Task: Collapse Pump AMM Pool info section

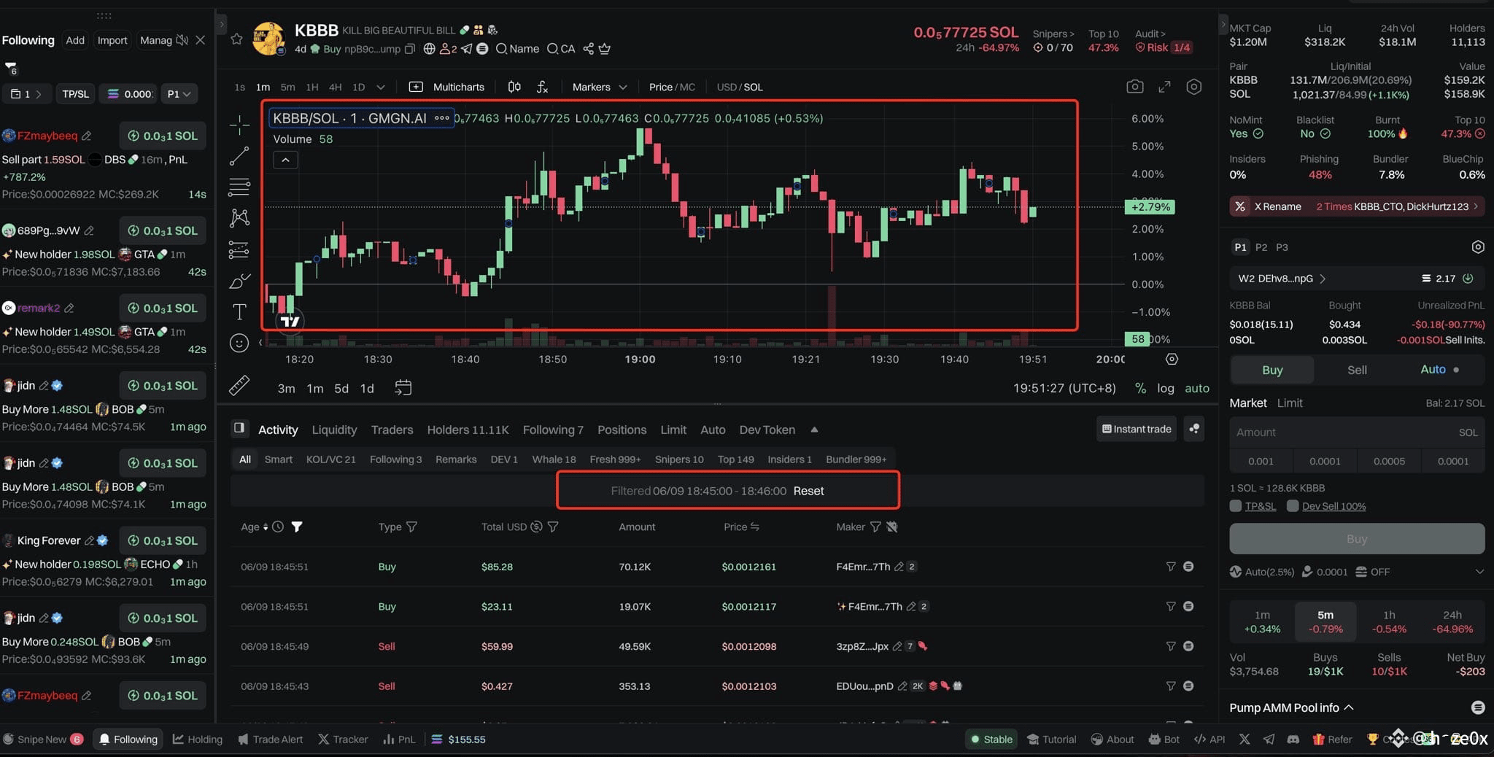Action: tap(1291, 707)
